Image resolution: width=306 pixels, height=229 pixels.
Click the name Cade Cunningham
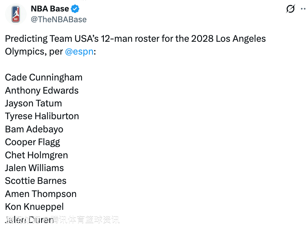(x=44, y=77)
